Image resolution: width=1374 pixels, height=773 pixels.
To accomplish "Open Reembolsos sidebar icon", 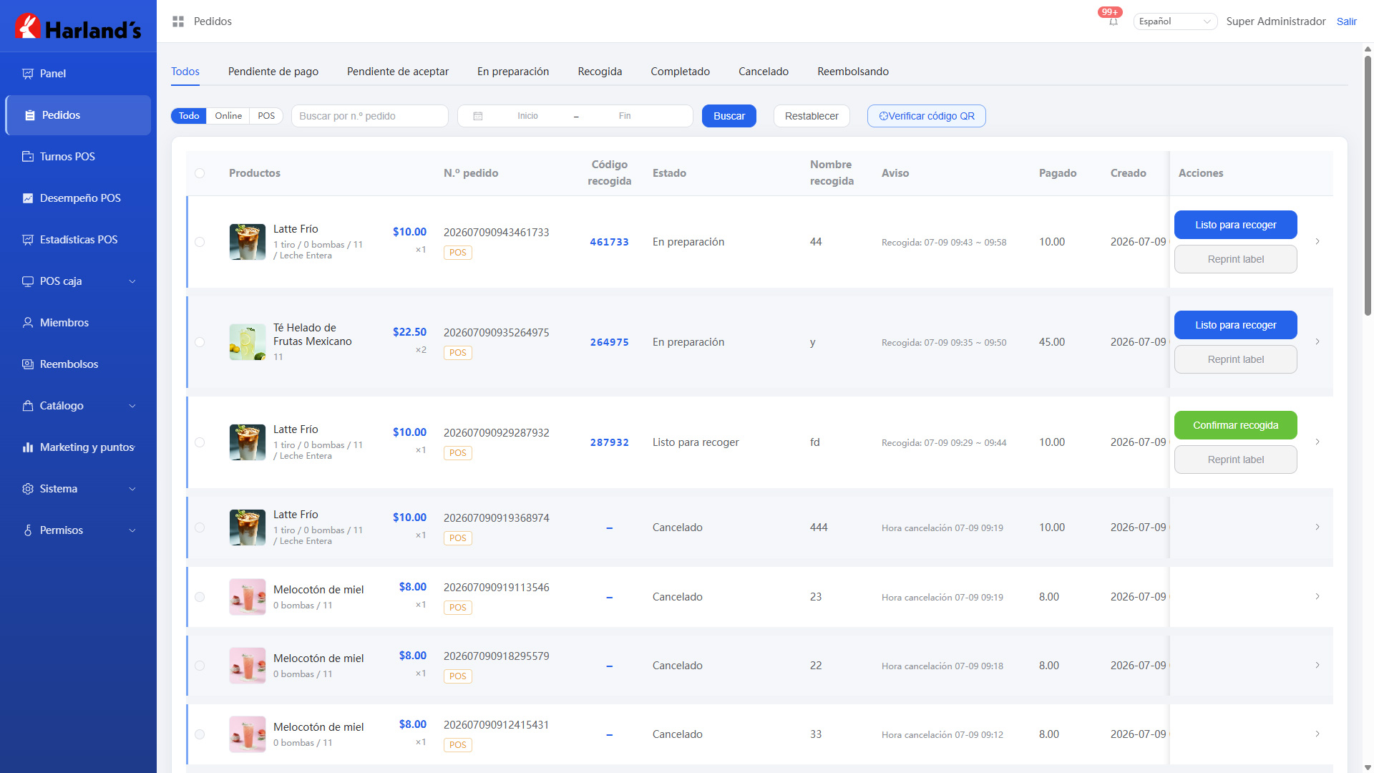I will pyautogui.click(x=28, y=364).
